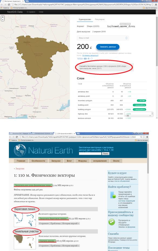This screenshot has width=158, height=251.
Task: Click the NextGIS Data brand title
Action: click(15, 12)
